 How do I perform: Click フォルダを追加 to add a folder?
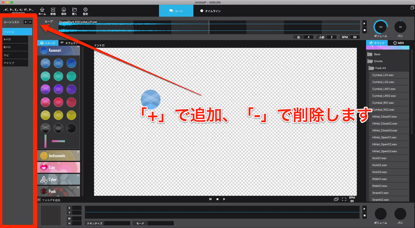(x=51, y=200)
